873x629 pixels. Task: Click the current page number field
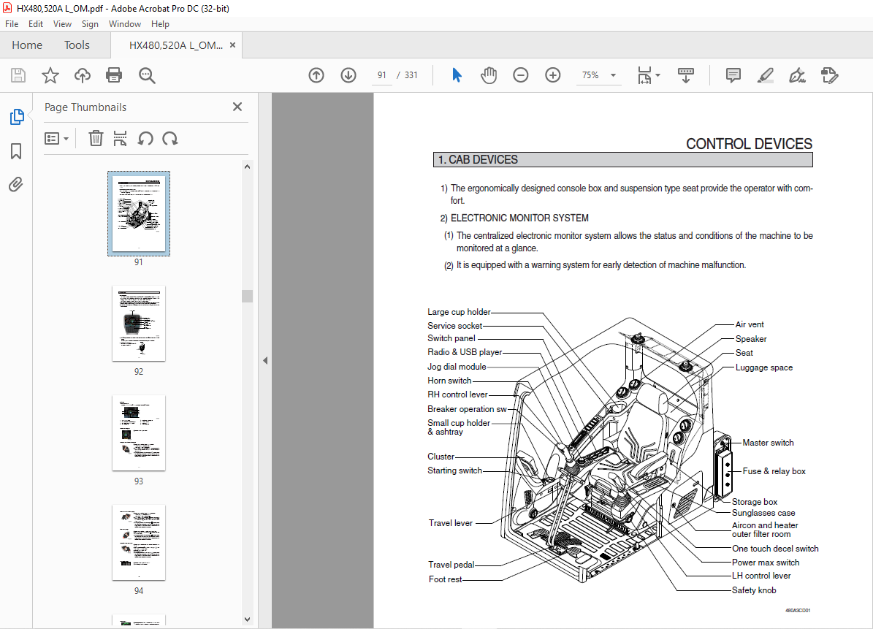[381, 75]
